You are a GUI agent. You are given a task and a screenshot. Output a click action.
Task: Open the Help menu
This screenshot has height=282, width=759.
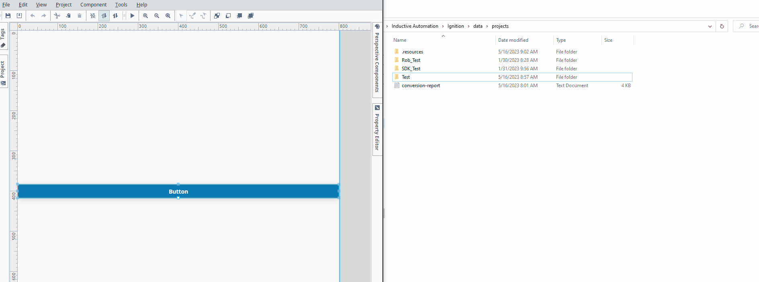142,5
